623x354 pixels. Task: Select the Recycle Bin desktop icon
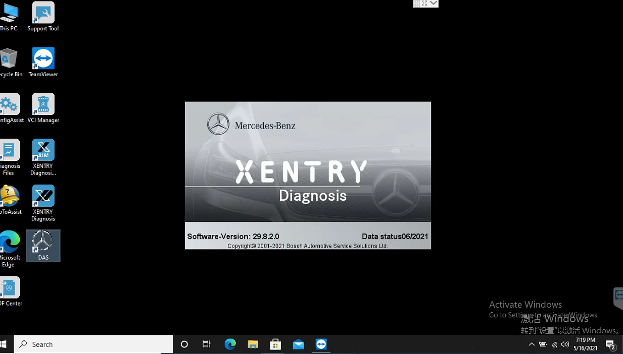point(10,62)
